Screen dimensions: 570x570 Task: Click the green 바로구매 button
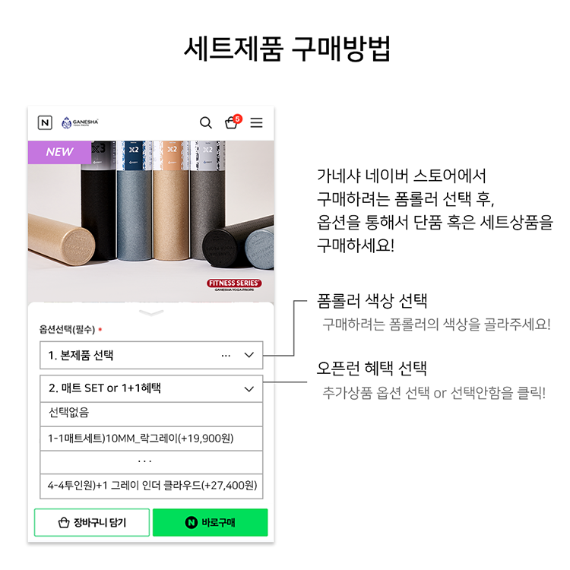[210, 522]
